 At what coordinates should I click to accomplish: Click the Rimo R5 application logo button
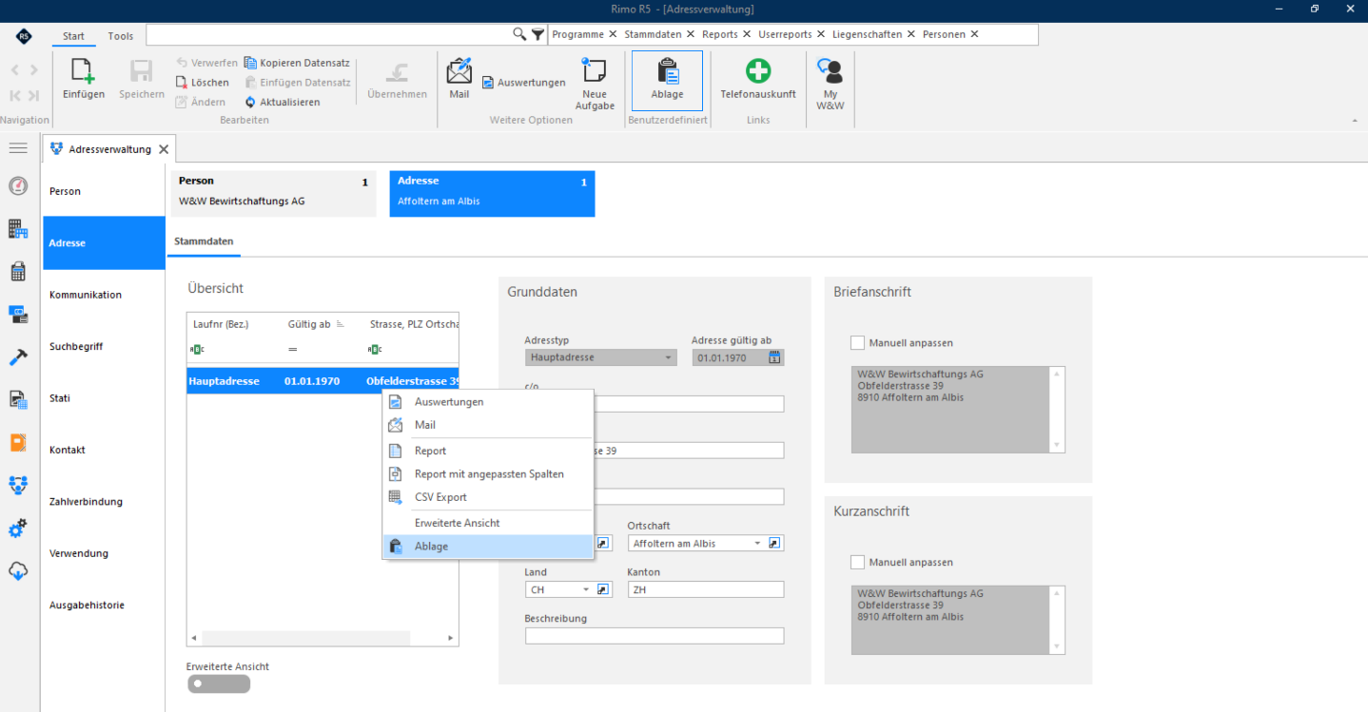(24, 36)
